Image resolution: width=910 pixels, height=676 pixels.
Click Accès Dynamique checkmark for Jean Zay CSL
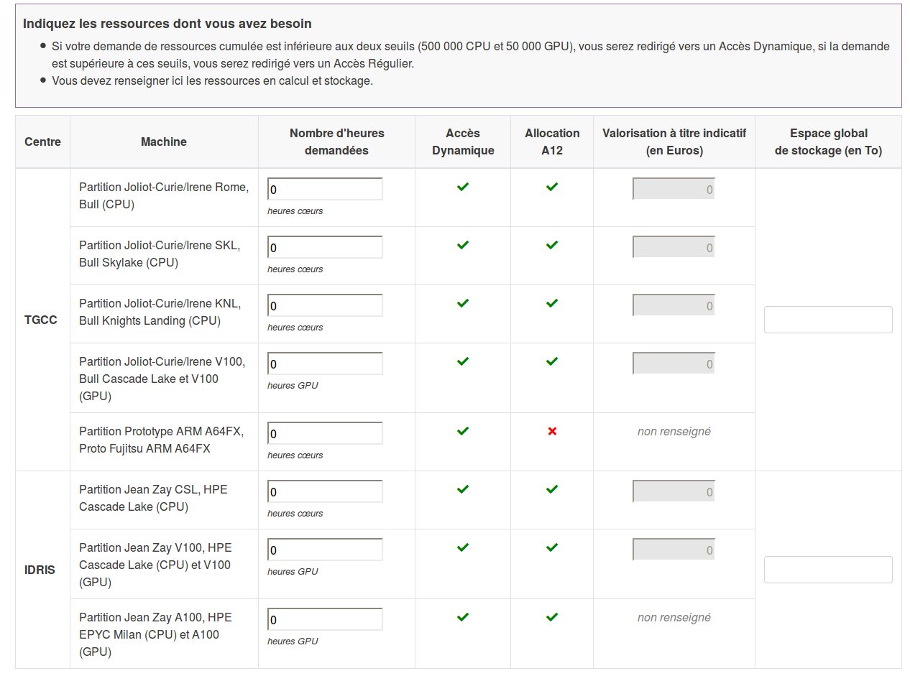tap(463, 489)
